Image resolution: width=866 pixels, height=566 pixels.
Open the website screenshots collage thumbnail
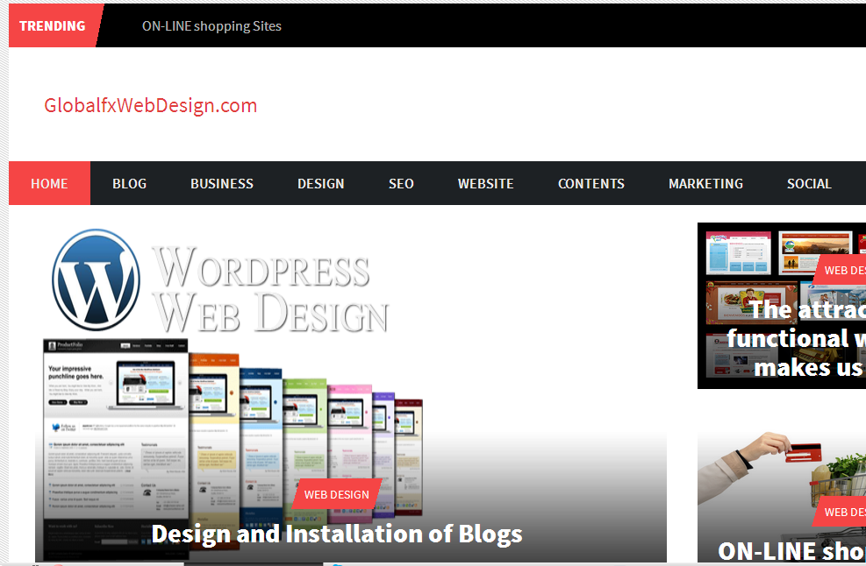[782, 306]
